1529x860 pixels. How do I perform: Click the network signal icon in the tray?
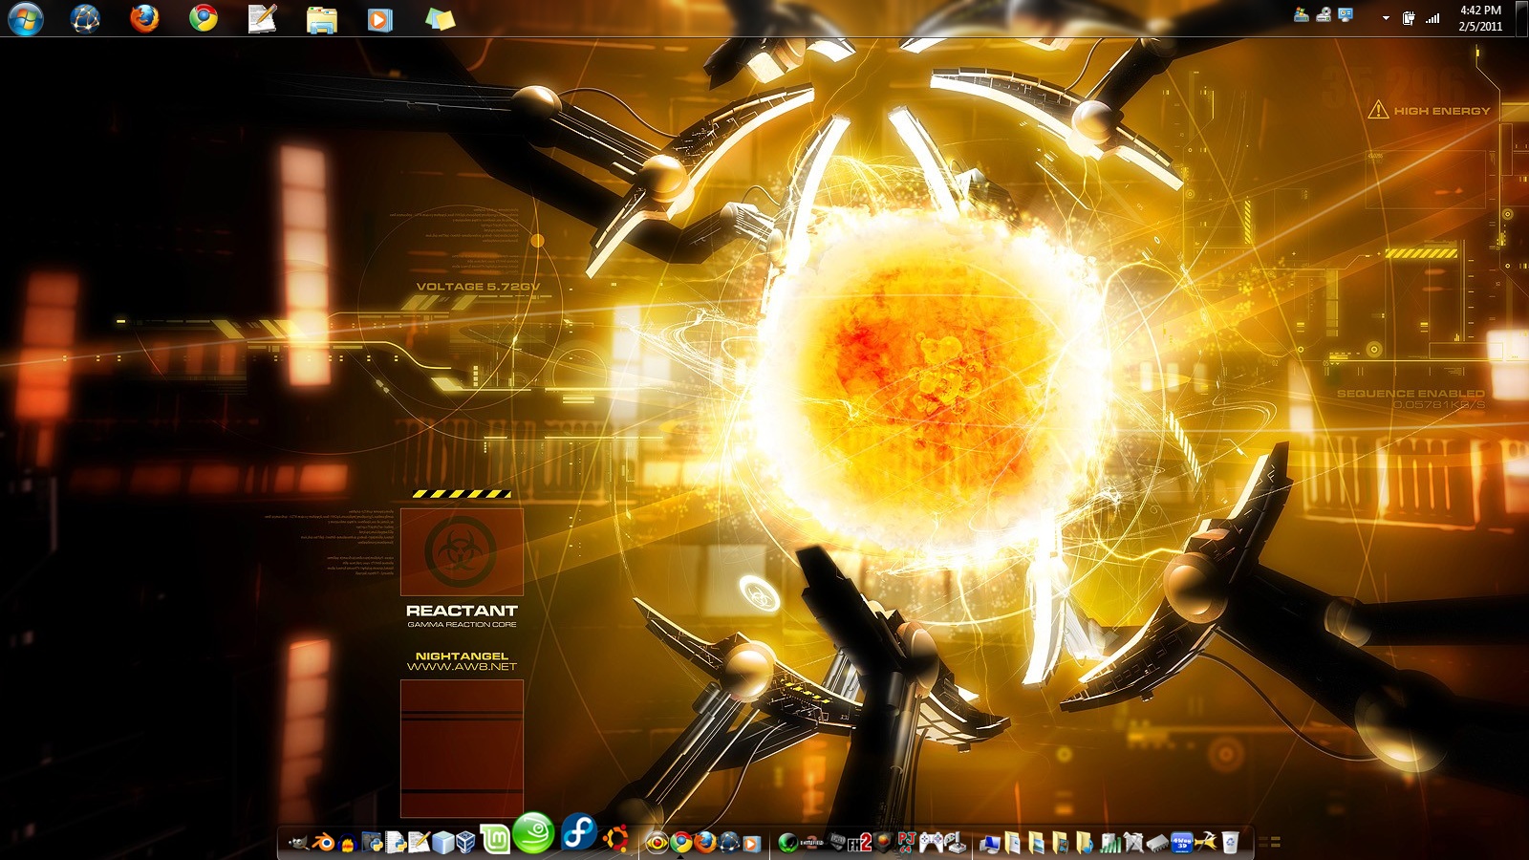pos(1432,16)
